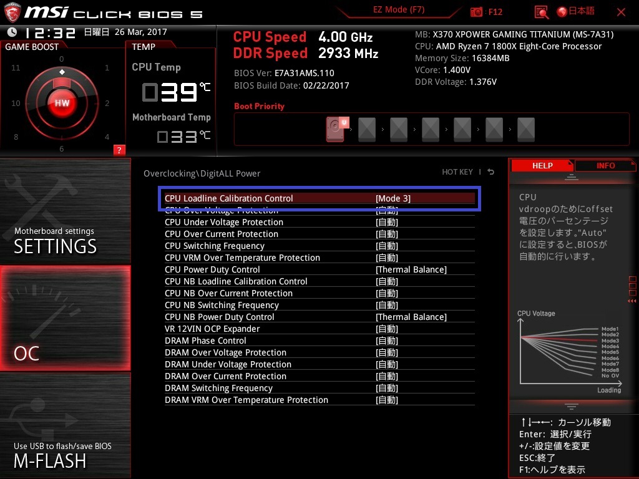Select DRAM Switching Frequency row
639x479 pixels.
319,388
